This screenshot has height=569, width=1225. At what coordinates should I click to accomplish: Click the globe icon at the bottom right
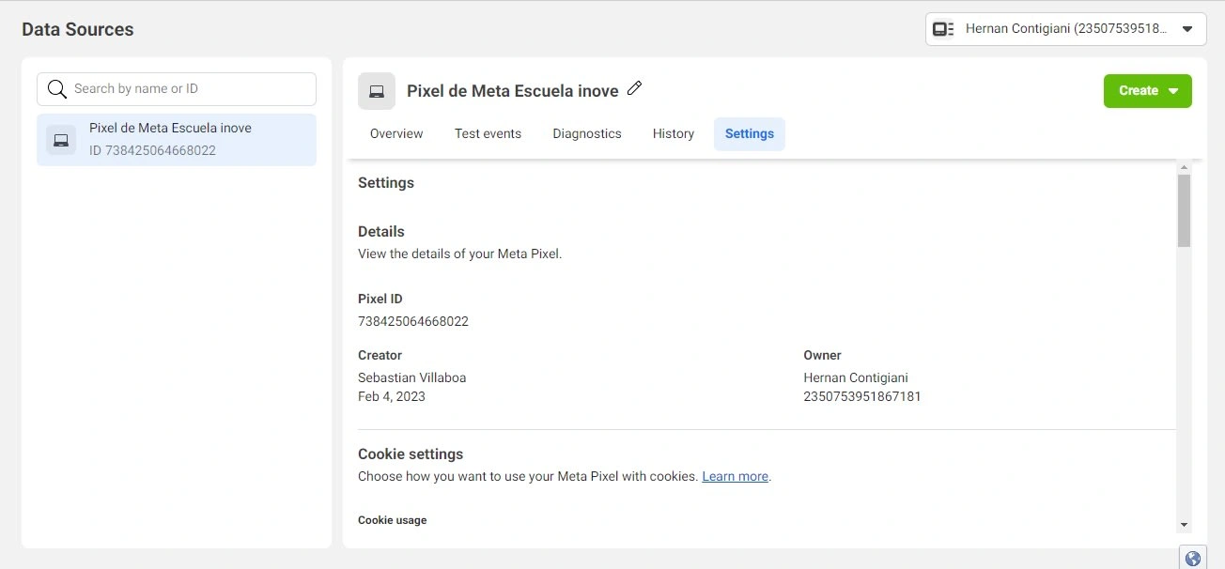[1193, 559]
